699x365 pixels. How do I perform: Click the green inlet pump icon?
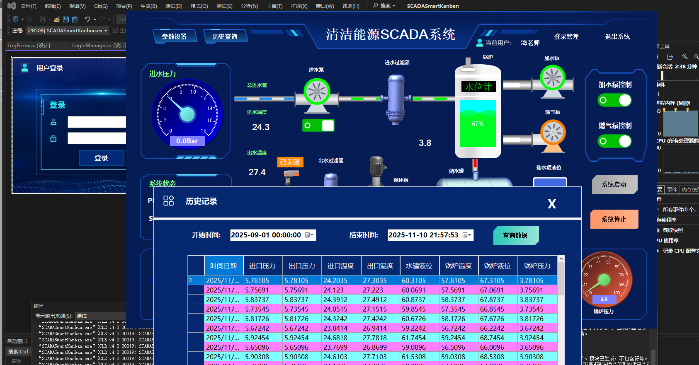(x=317, y=92)
